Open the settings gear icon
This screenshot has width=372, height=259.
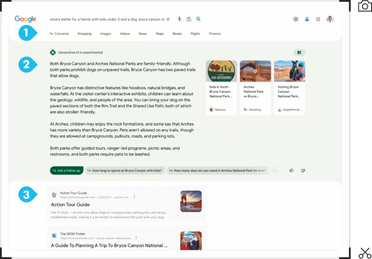click(296, 19)
